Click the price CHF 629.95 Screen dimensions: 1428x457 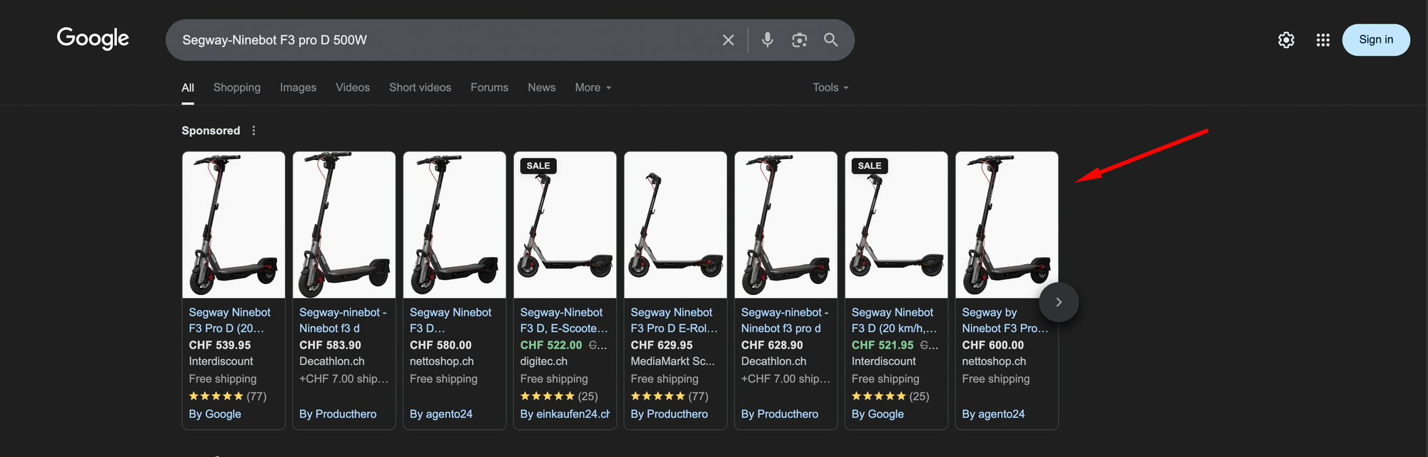662,345
